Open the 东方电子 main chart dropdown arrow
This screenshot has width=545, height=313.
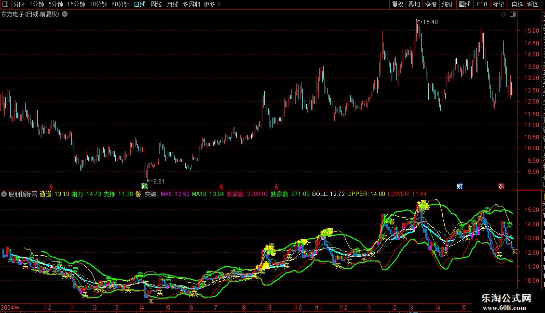pos(65,14)
